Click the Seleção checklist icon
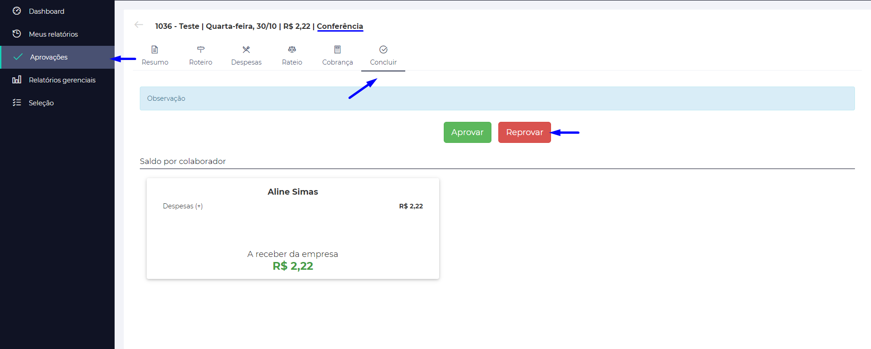Screen dimensions: 871x349 pyautogui.click(x=17, y=103)
